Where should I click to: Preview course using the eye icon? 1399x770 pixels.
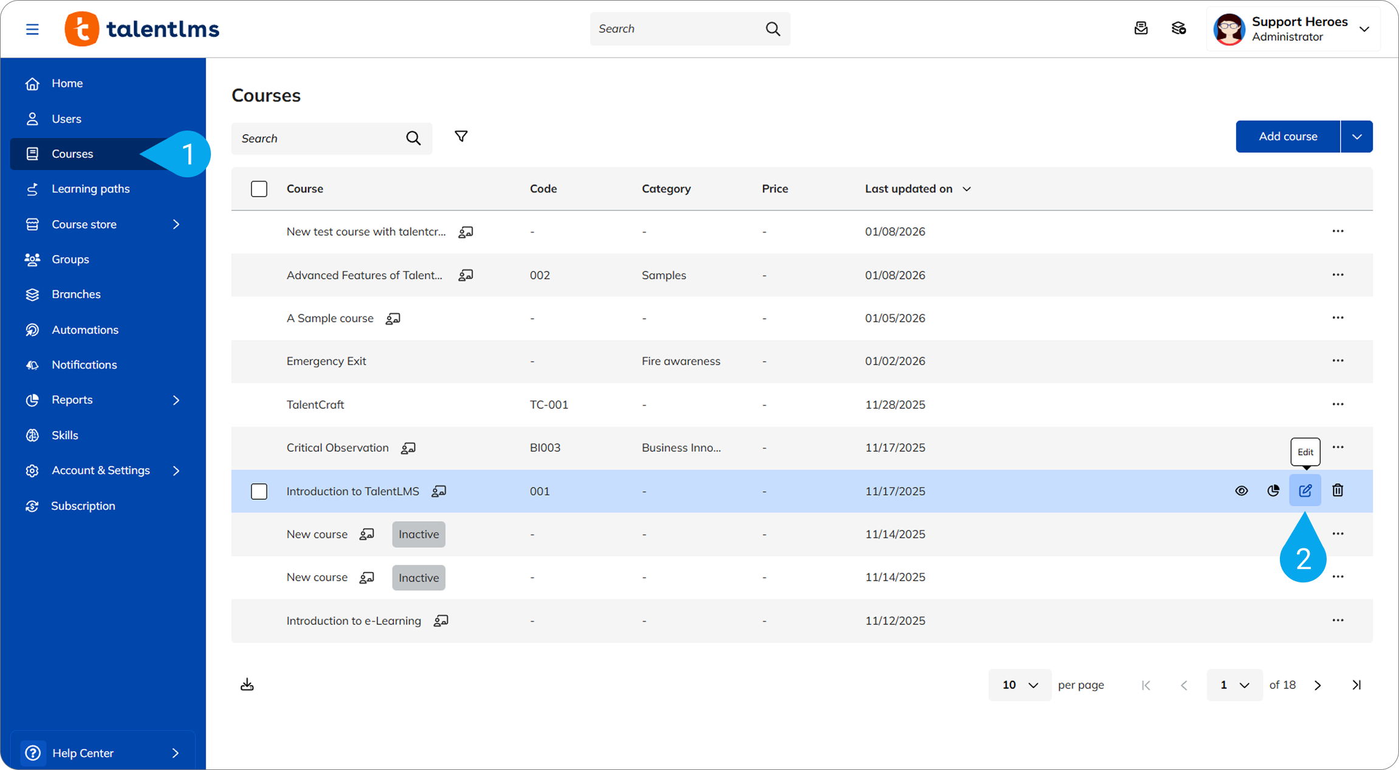[1241, 491]
